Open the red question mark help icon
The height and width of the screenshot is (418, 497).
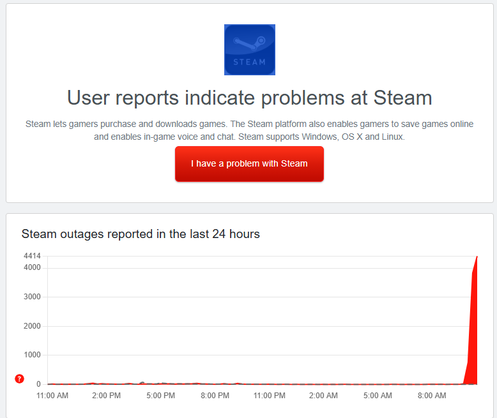click(19, 379)
